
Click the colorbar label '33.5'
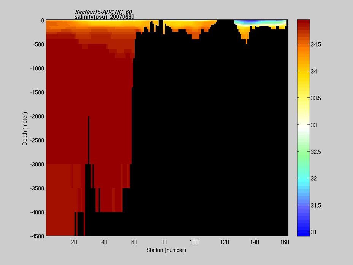pos(316,98)
